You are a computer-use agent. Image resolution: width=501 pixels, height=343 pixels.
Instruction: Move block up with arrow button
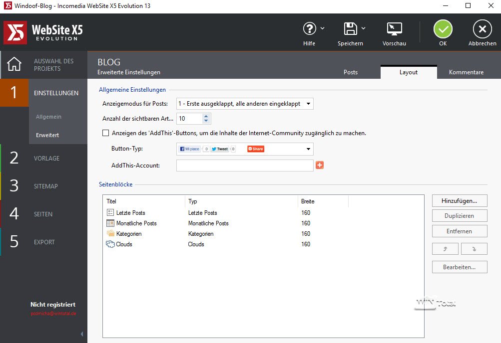(x=445, y=249)
